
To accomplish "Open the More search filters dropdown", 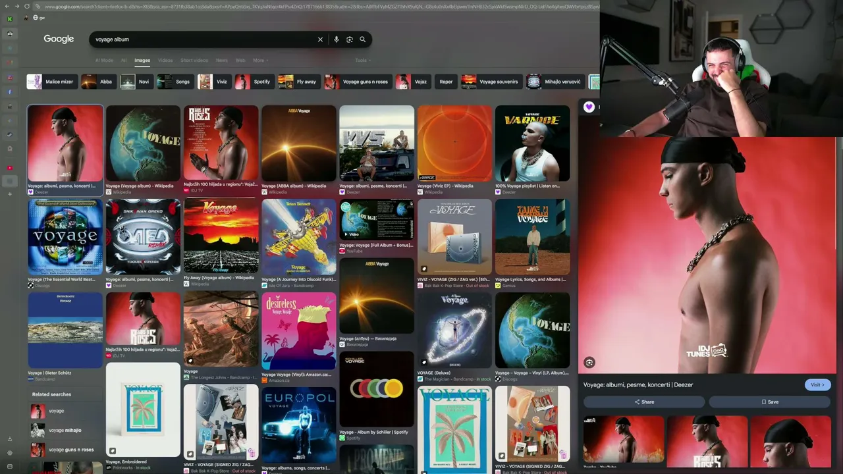I will (260, 61).
